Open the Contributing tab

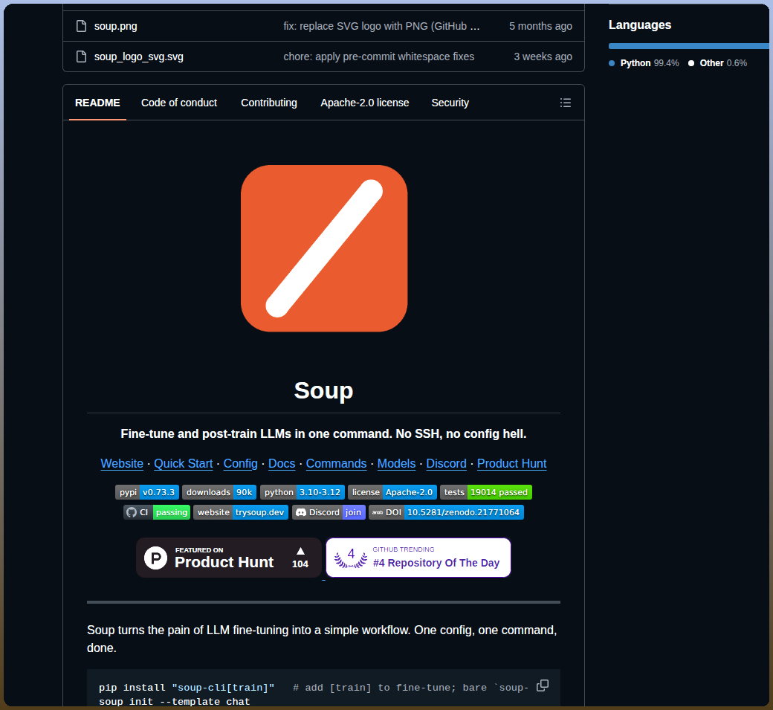[268, 103]
